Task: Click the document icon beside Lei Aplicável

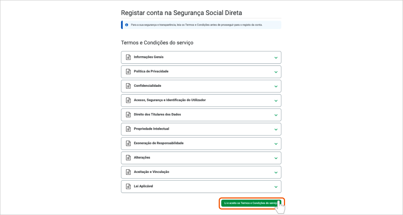Action: 128,186
